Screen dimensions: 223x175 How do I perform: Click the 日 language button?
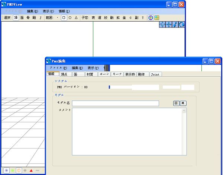(x=176, y=103)
